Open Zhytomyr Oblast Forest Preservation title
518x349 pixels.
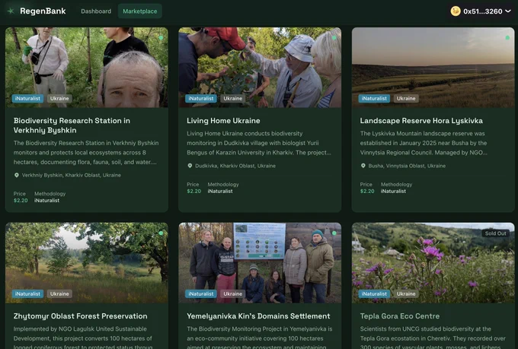80,316
